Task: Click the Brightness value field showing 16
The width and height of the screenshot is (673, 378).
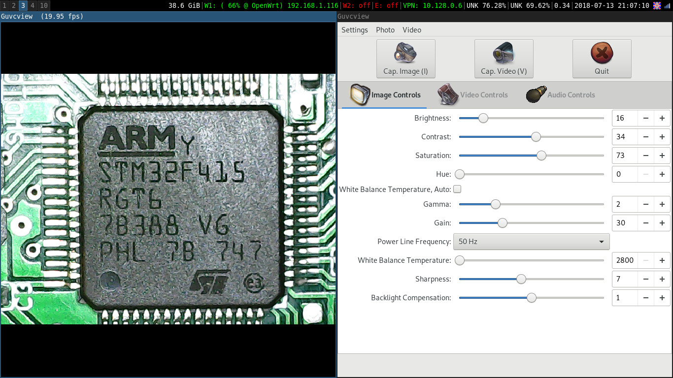Action: 625,118
